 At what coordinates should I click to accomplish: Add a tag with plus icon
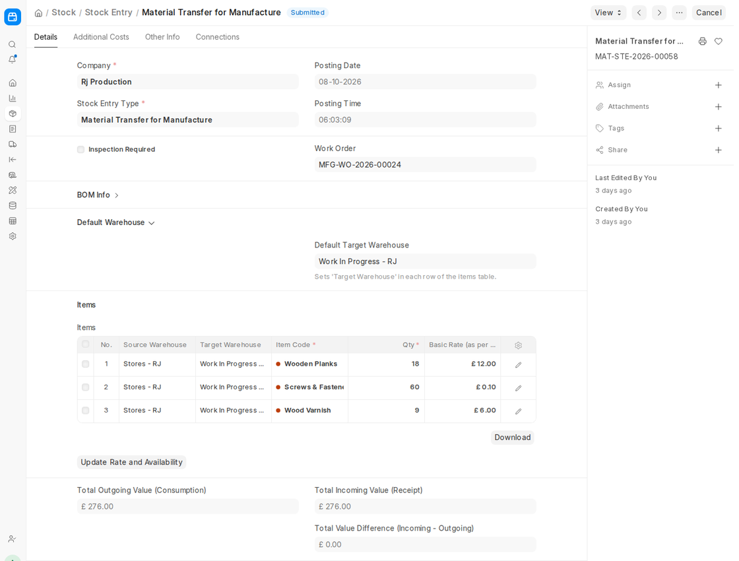719,128
